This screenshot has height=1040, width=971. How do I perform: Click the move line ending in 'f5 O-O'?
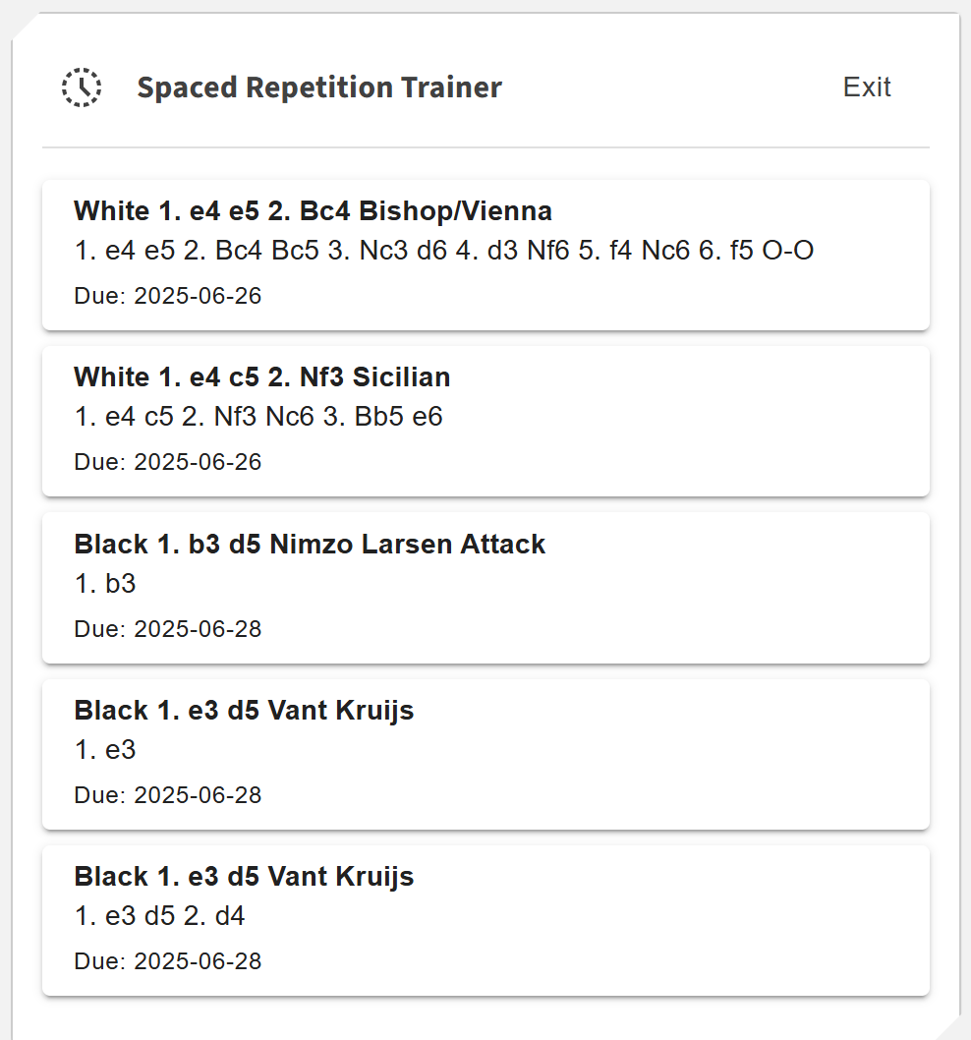click(x=443, y=251)
